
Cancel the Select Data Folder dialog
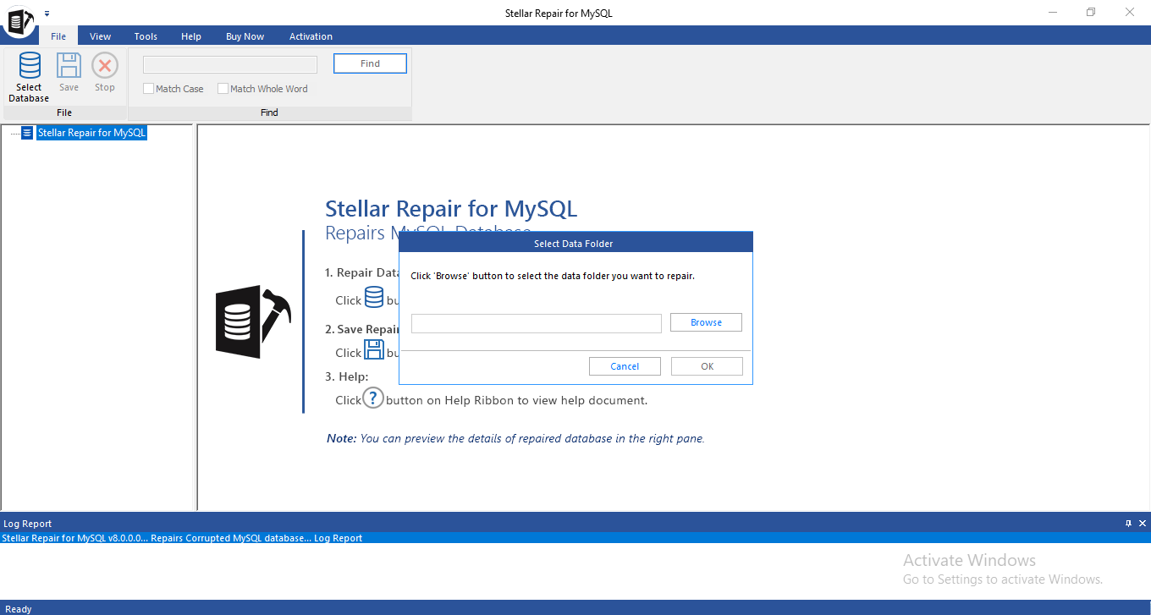click(x=625, y=366)
